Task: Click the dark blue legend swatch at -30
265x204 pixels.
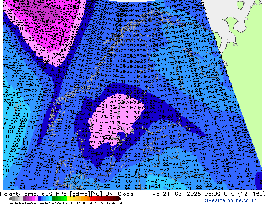Action: click(x=39, y=199)
